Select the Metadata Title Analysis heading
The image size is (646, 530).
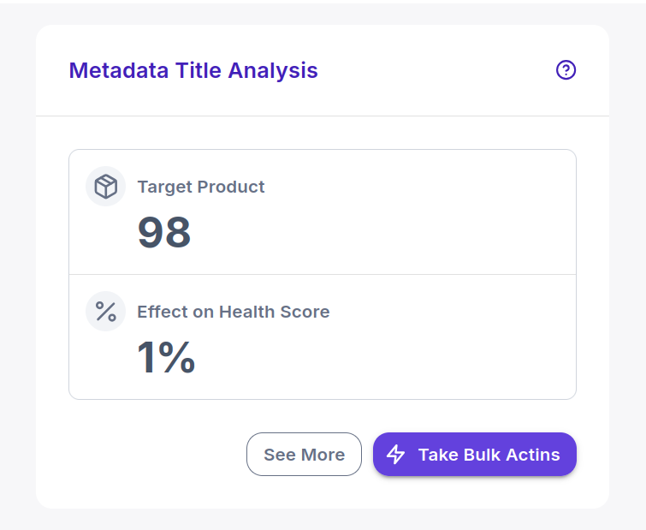click(193, 70)
